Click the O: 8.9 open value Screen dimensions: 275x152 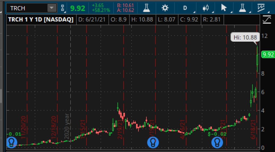click(x=119, y=19)
